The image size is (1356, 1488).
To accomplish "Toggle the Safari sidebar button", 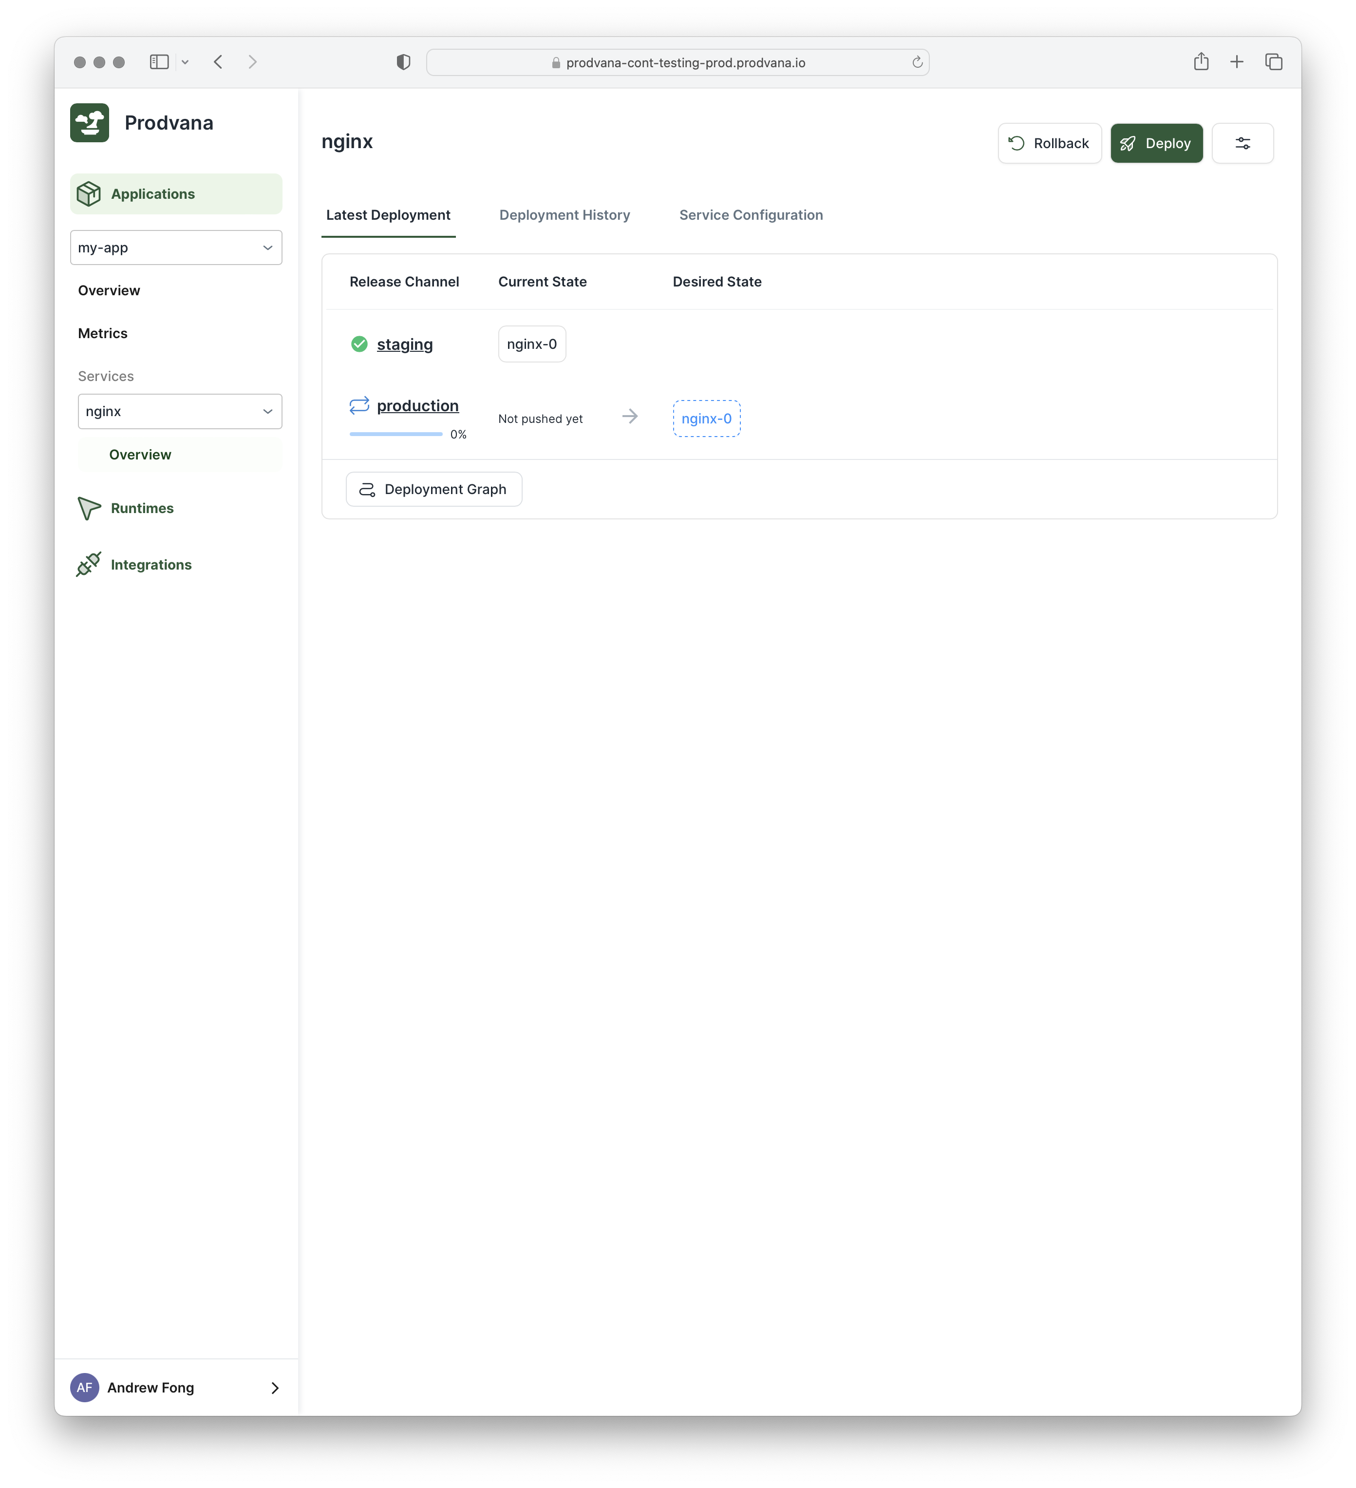I will [159, 62].
